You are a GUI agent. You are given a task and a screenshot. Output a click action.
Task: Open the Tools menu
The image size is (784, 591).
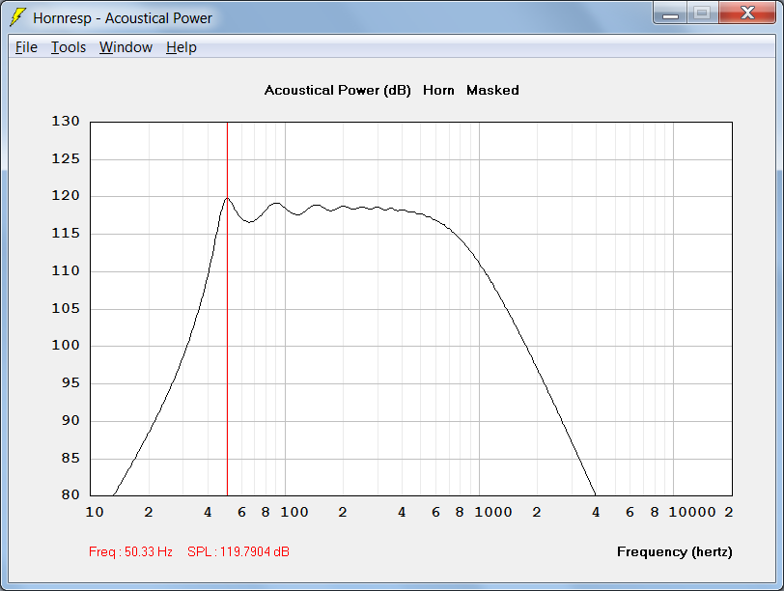pos(69,47)
